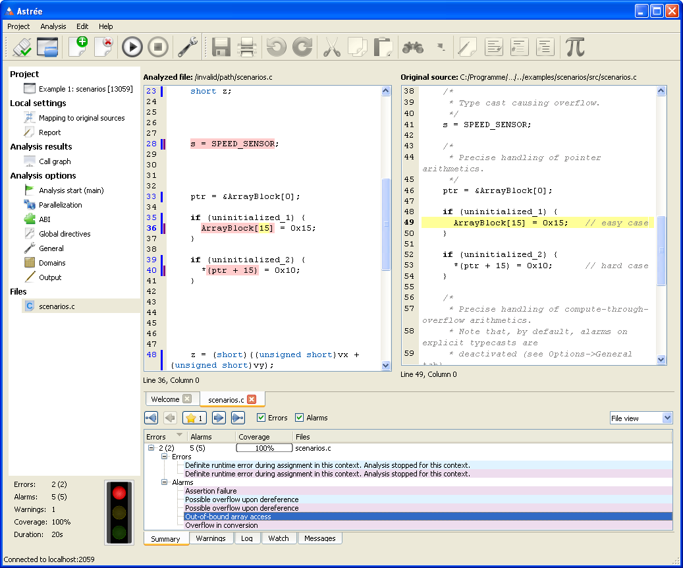
Task: Click the scissors cut icon
Action: [332, 47]
